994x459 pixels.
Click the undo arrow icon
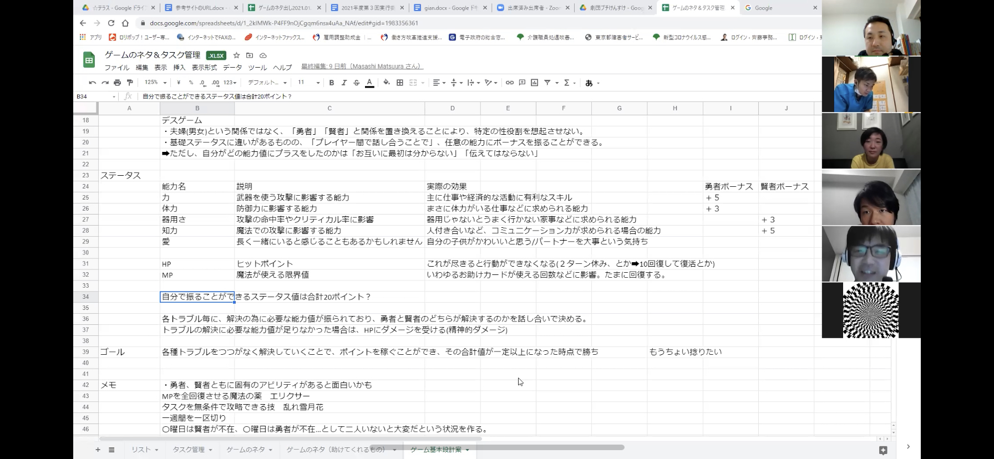click(92, 83)
